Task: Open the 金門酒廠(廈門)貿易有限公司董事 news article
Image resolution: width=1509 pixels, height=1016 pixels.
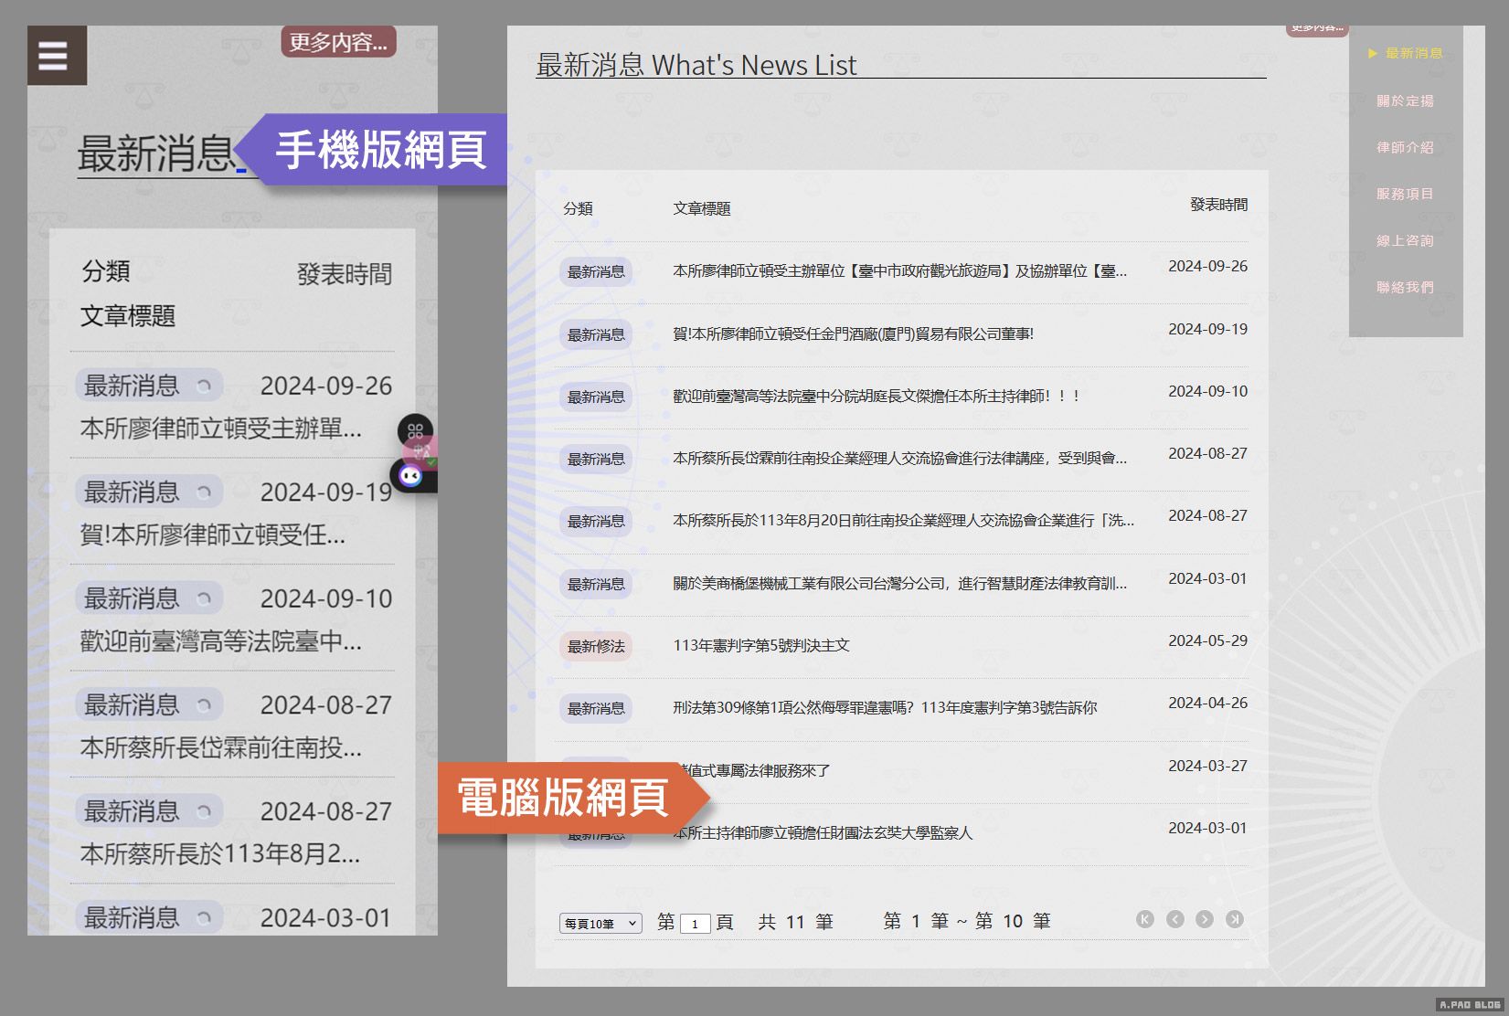Action: click(x=853, y=334)
